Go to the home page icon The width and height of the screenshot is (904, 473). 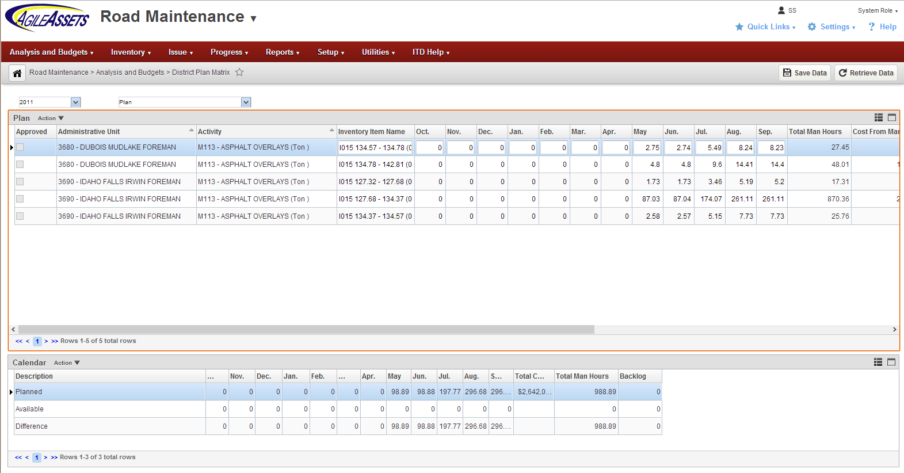[x=17, y=73]
